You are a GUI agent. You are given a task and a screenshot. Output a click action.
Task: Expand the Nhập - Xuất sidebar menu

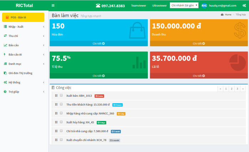[x=24, y=27]
